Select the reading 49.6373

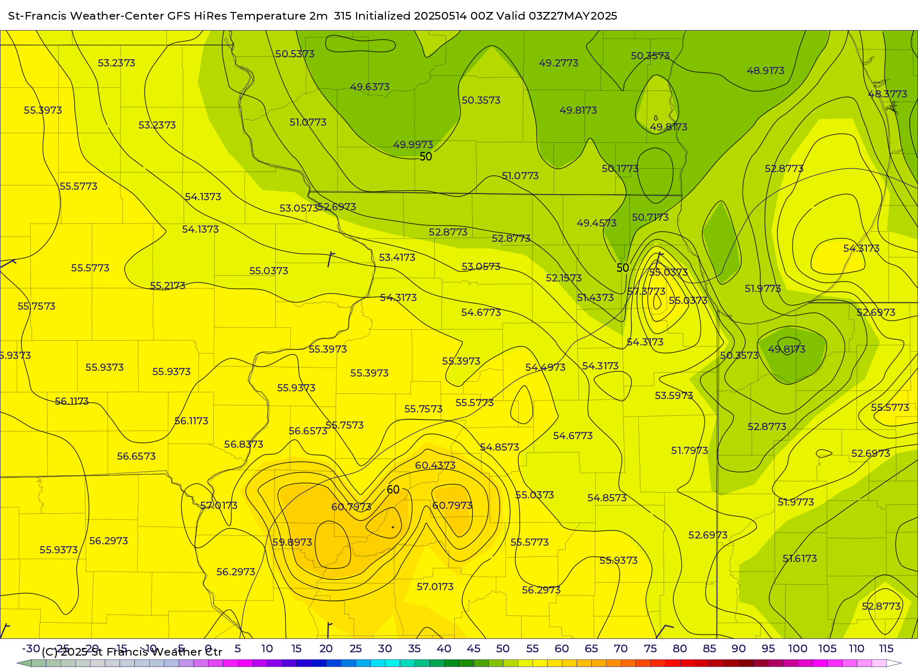tap(370, 87)
